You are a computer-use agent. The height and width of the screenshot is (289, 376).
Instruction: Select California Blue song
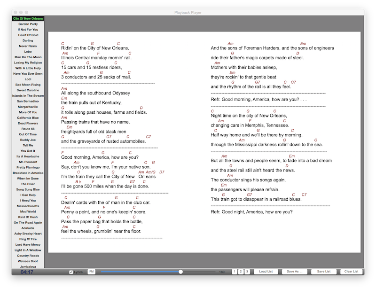click(28, 118)
